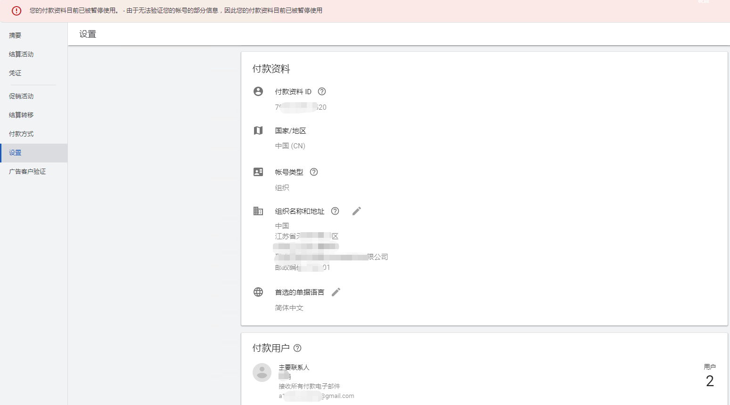Image resolution: width=730 pixels, height=405 pixels.
Task: Click the language globe icon
Action: pos(258,292)
